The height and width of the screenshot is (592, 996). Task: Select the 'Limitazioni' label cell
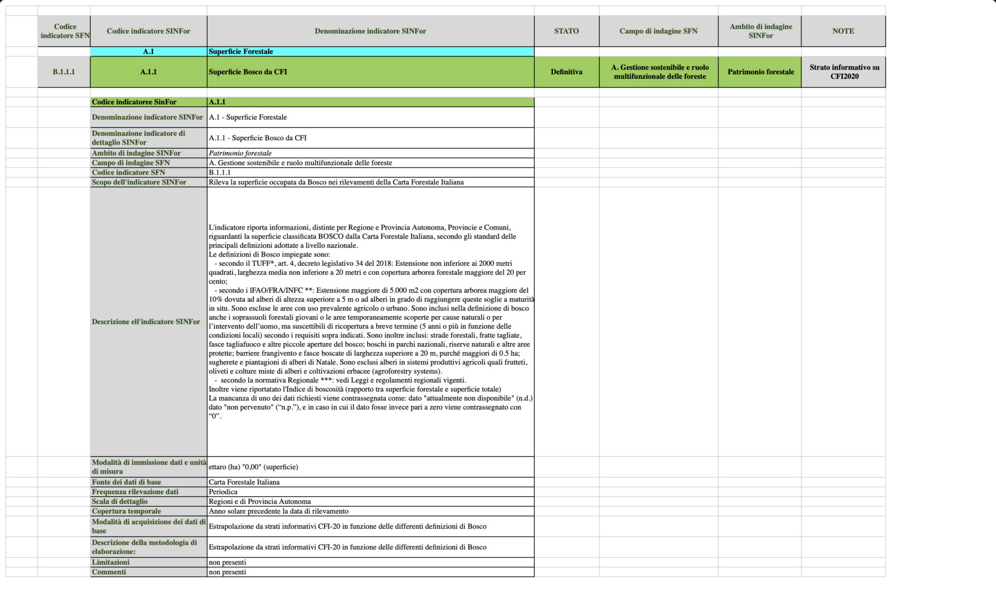(x=148, y=562)
